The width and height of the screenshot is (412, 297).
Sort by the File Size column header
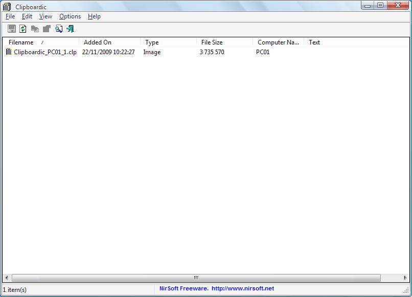tap(224, 42)
